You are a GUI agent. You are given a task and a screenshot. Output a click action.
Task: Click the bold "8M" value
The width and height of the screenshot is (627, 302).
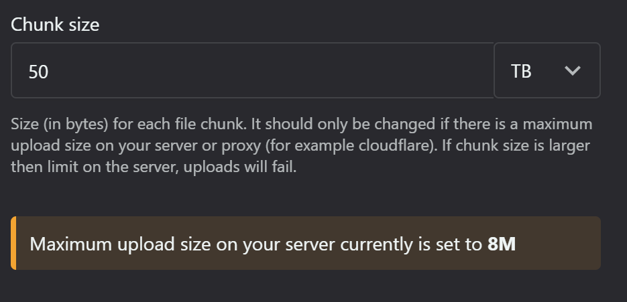[502, 244]
